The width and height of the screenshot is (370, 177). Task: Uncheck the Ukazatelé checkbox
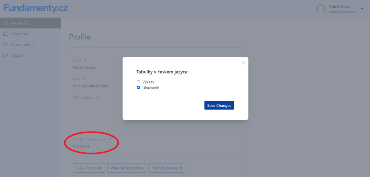(x=138, y=88)
